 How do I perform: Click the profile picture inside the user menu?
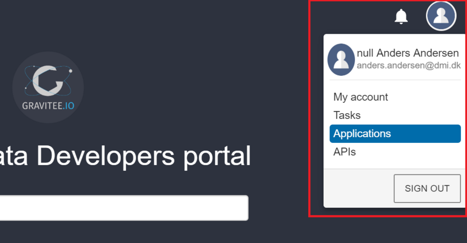tap(341, 59)
